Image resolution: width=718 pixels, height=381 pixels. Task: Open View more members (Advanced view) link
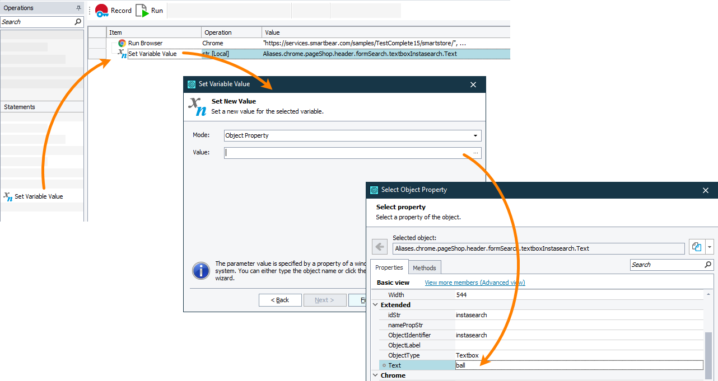(x=474, y=283)
